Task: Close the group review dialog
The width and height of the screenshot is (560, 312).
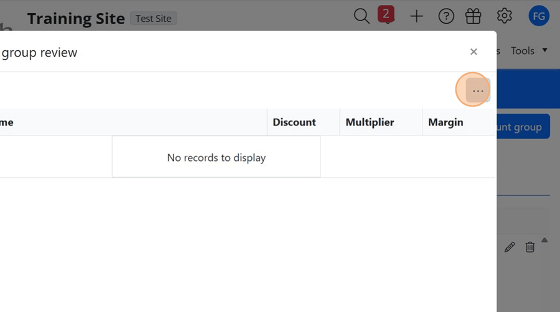Action: click(474, 52)
